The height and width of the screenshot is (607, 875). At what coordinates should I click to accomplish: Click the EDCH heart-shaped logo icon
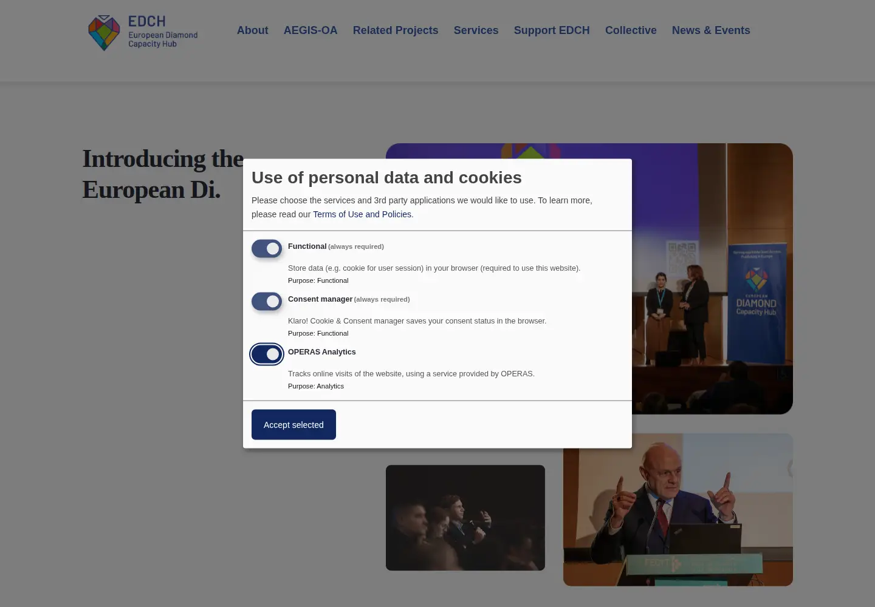point(104,33)
